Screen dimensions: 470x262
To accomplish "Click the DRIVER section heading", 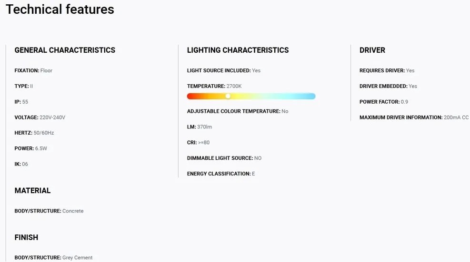I will (372, 50).
